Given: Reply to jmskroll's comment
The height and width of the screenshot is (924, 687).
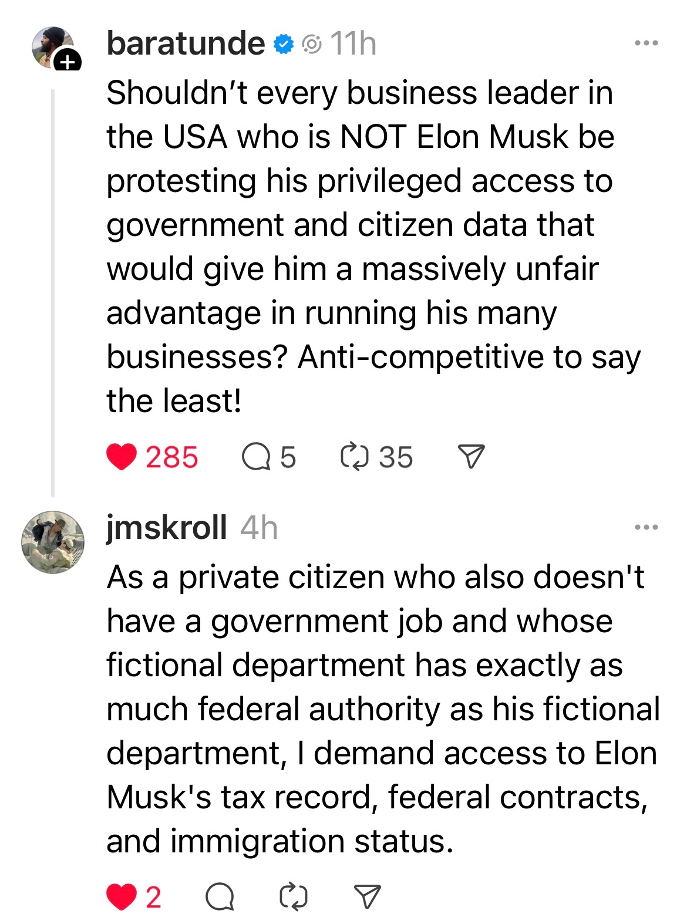Looking at the screenshot, I should [x=220, y=897].
